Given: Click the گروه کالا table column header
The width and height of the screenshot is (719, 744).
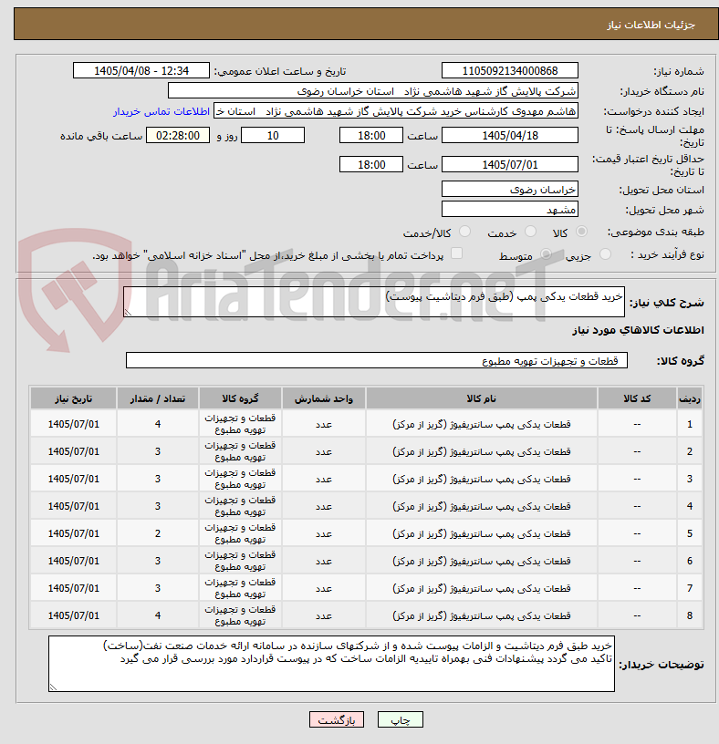Looking at the screenshot, I should (x=240, y=398).
